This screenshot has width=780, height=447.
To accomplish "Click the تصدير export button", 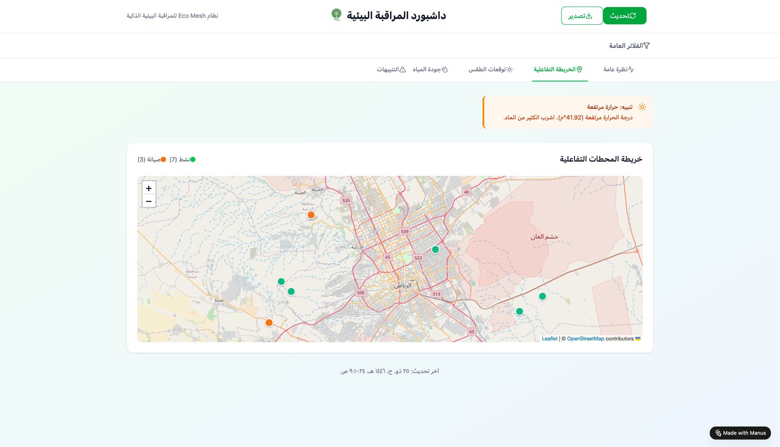I will [582, 16].
